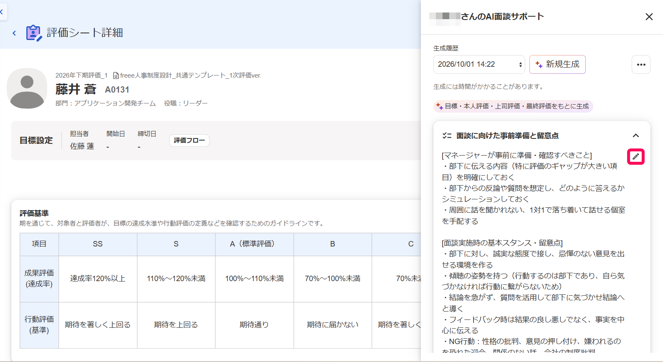The width and height of the screenshot is (663, 362).
Task: Click the checklist icon beside 面談に向けた事前準備と留意点
Action: coord(447,136)
